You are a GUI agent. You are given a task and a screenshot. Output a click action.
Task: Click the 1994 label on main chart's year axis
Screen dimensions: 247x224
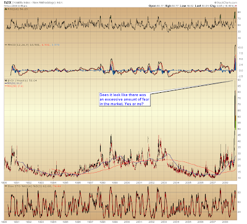click(x=53, y=183)
